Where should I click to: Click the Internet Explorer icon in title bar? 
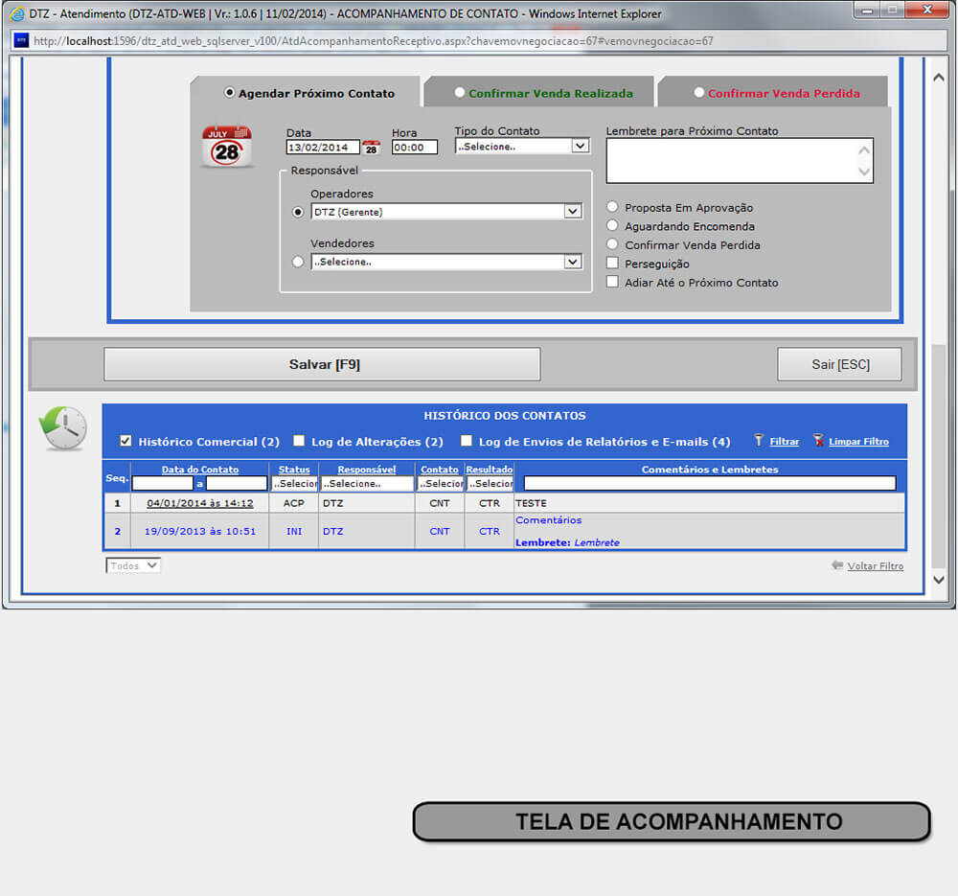[x=16, y=13]
